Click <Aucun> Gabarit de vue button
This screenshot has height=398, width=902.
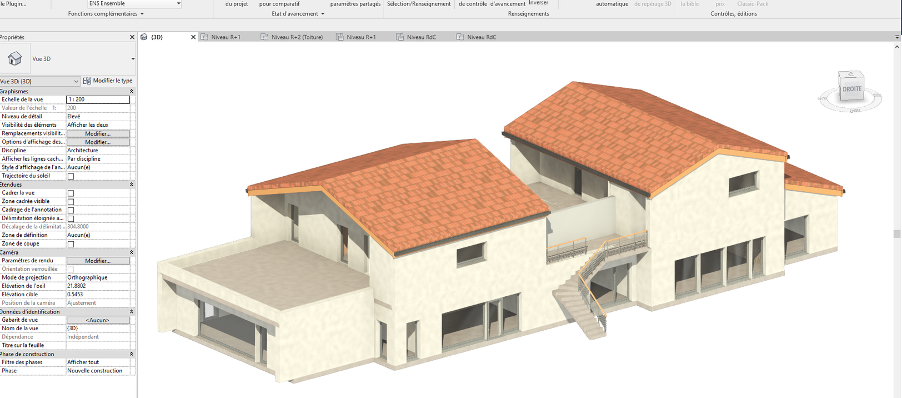[98, 320]
